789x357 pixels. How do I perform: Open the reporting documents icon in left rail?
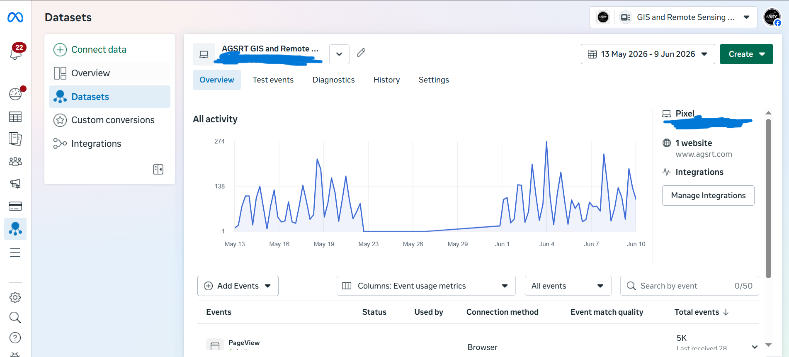tap(15, 139)
